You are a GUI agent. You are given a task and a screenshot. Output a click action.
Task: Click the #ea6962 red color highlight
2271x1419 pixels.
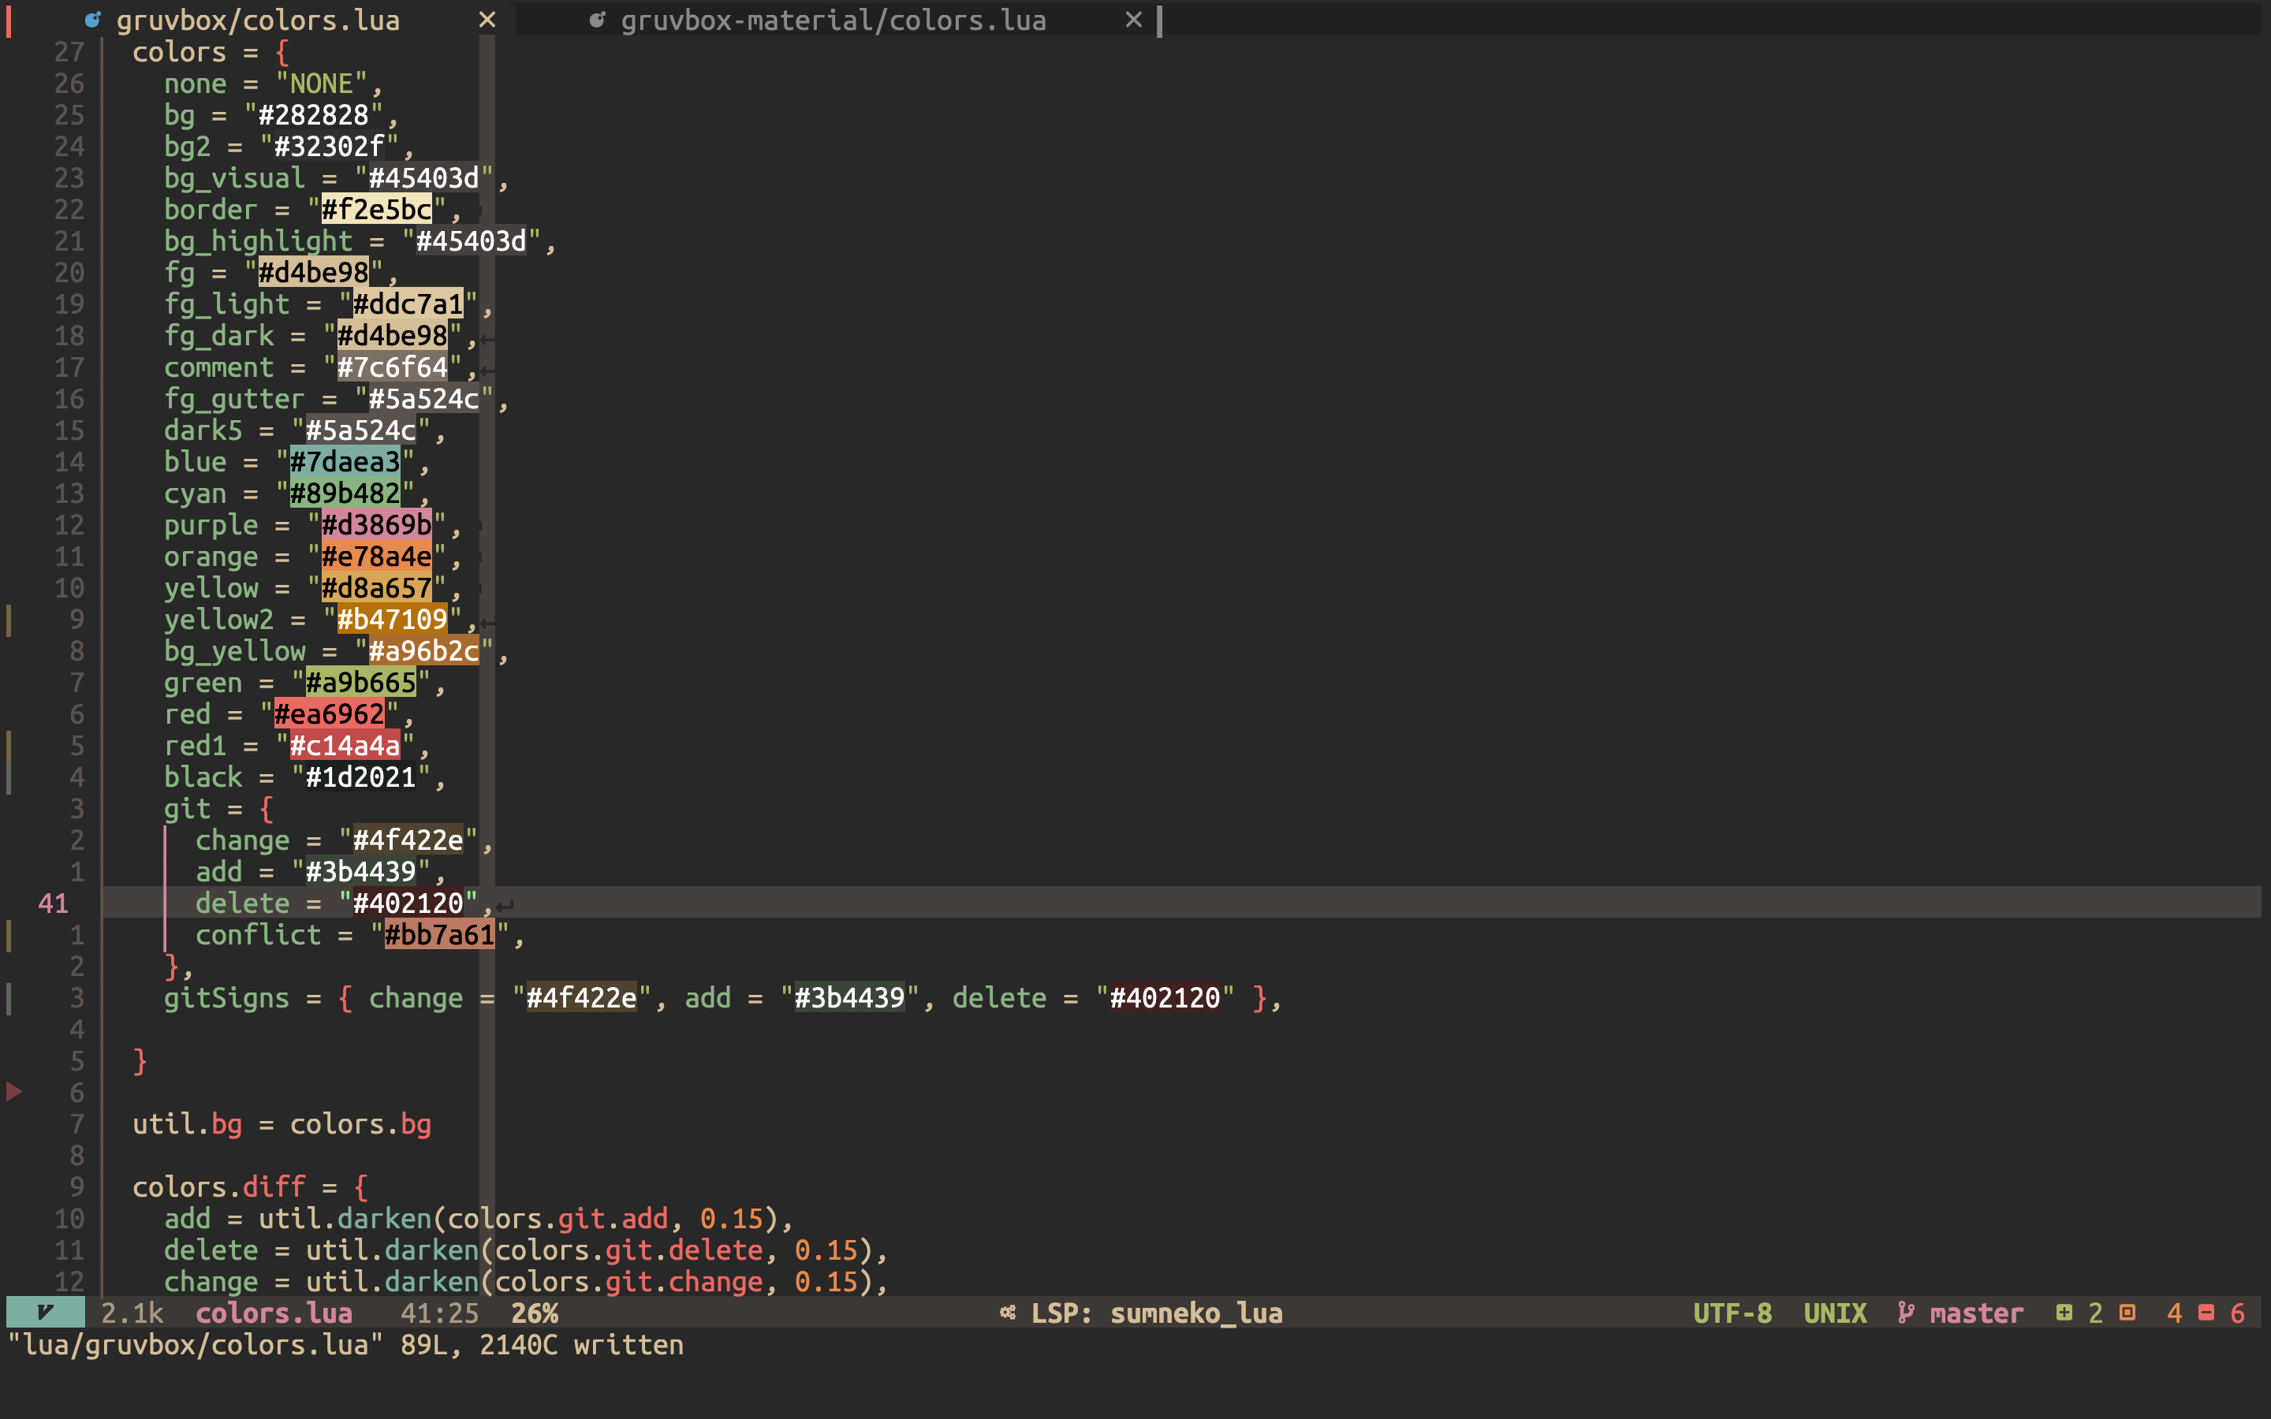coord(330,714)
